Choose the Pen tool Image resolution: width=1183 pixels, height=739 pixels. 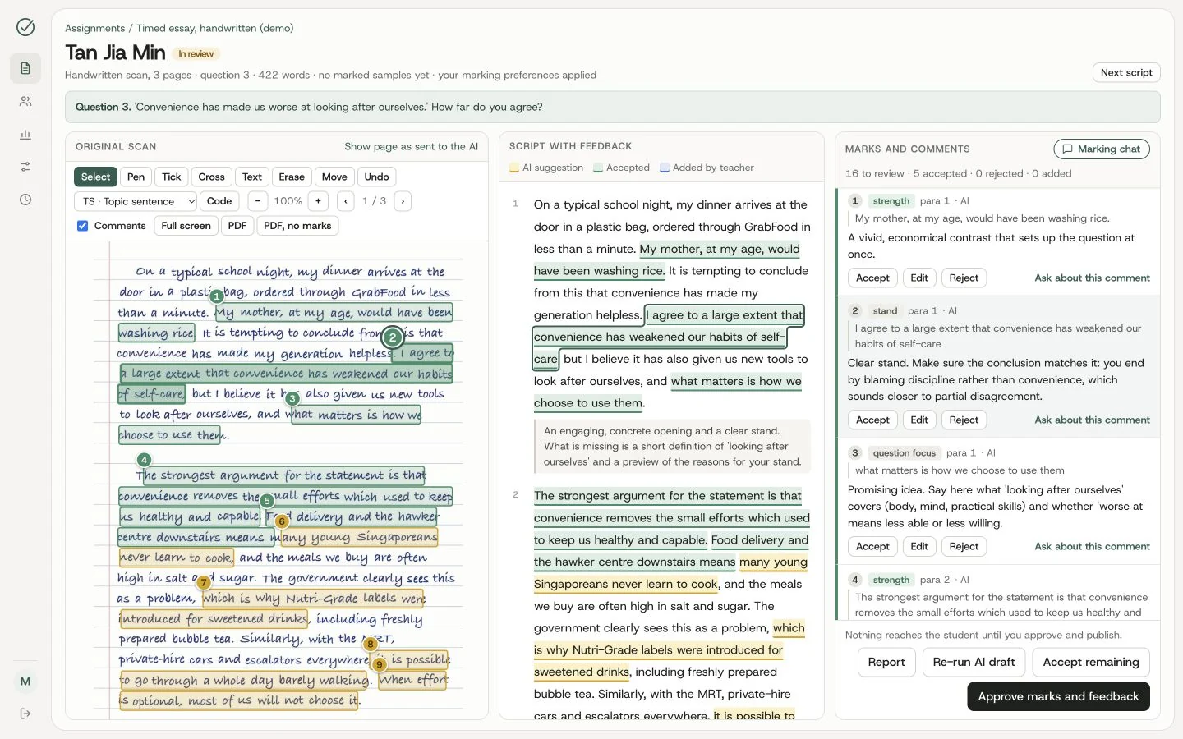coord(136,177)
